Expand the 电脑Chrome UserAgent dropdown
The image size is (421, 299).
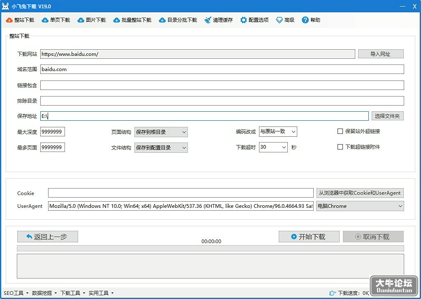point(360,206)
